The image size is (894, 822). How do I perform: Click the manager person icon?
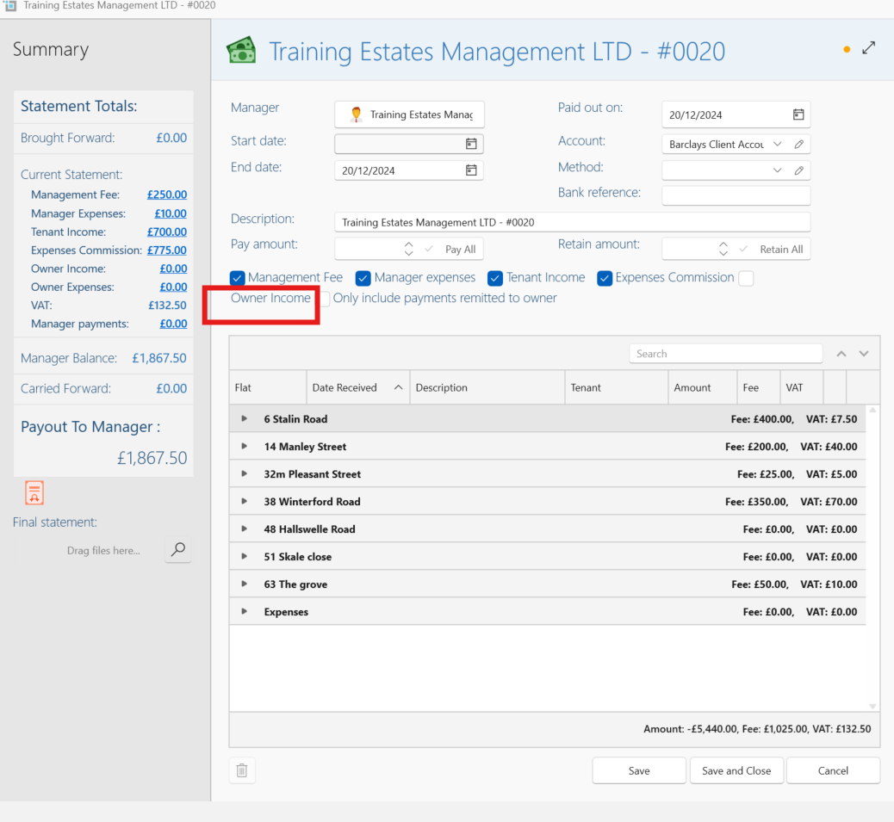tap(356, 114)
